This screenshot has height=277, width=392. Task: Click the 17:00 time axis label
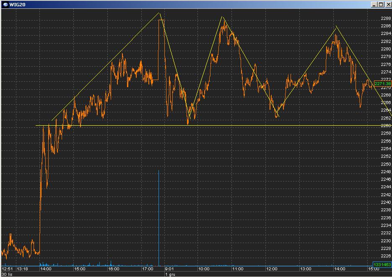[148, 269]
